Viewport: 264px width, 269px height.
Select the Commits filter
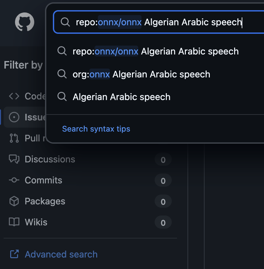[x=43, y=180]
